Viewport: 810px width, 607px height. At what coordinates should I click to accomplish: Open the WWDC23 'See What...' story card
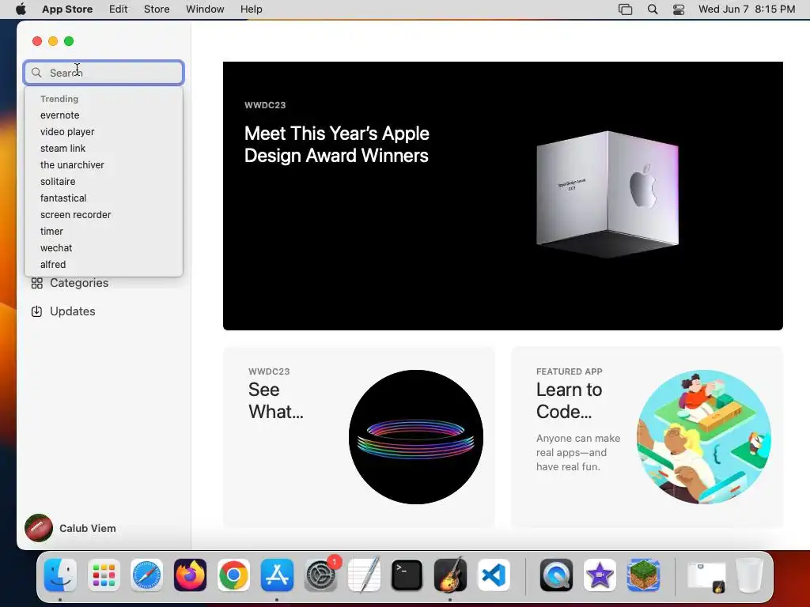tap(359, 436)
